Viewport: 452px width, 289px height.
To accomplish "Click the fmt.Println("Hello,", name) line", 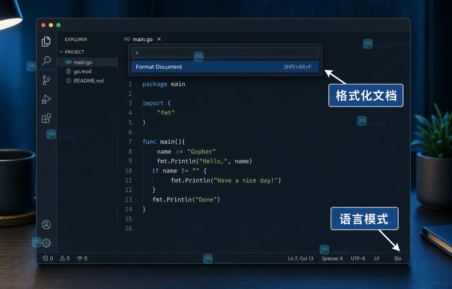I will pos(204,161).
